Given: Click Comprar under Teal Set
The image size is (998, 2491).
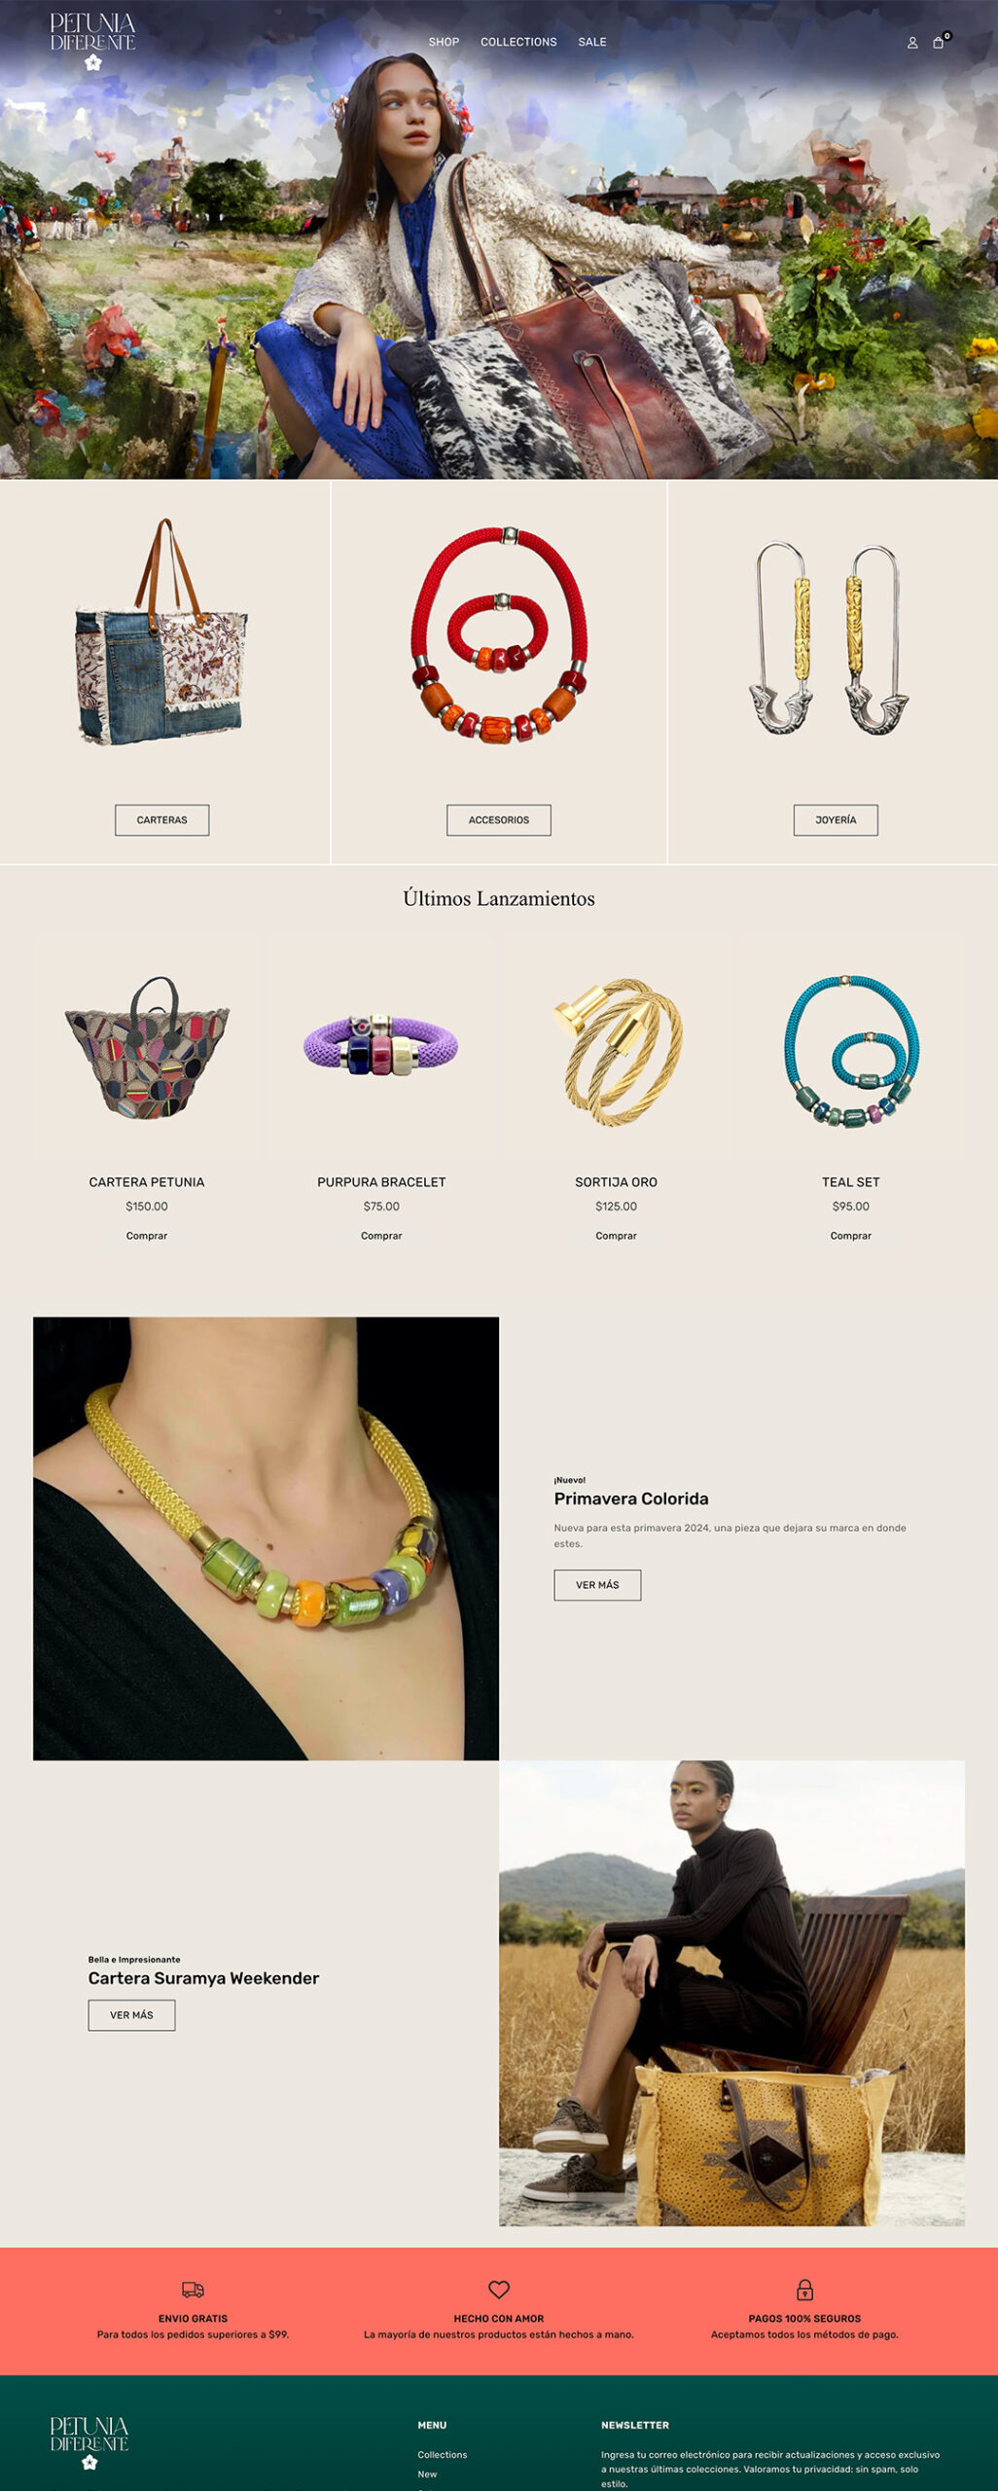Looking at the screenshot, I should 851,1236.
